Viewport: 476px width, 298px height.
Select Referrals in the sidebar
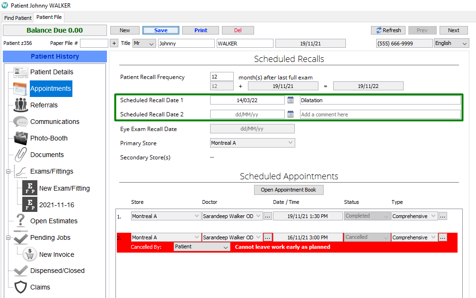click(x=44, y=105)
